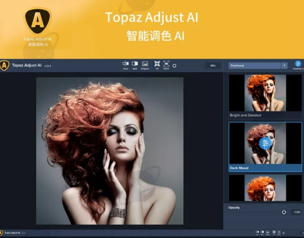Click the Fit icon in the bottom bar
This screenshot has width=304, height=238.
(x=274, y=233)
